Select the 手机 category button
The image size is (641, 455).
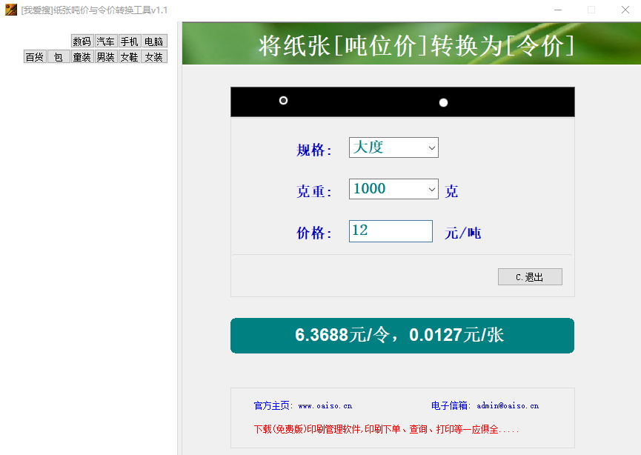[130, 41]
